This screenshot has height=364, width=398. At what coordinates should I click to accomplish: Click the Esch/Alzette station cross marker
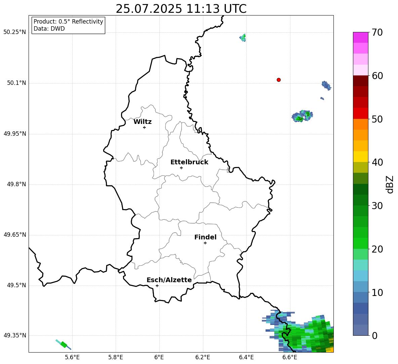[157, 286]
